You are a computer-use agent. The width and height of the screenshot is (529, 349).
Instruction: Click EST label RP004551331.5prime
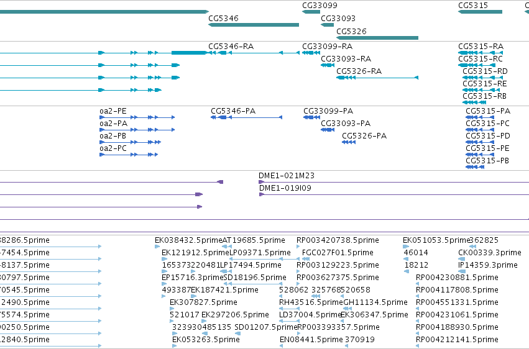tap(457, 303)
